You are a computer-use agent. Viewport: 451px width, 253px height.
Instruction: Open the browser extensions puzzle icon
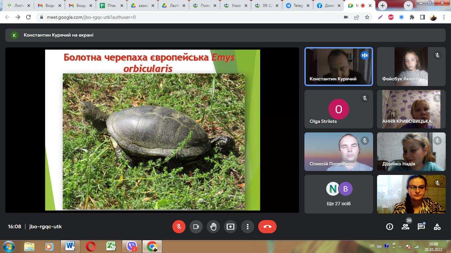(x=412, y=17)
